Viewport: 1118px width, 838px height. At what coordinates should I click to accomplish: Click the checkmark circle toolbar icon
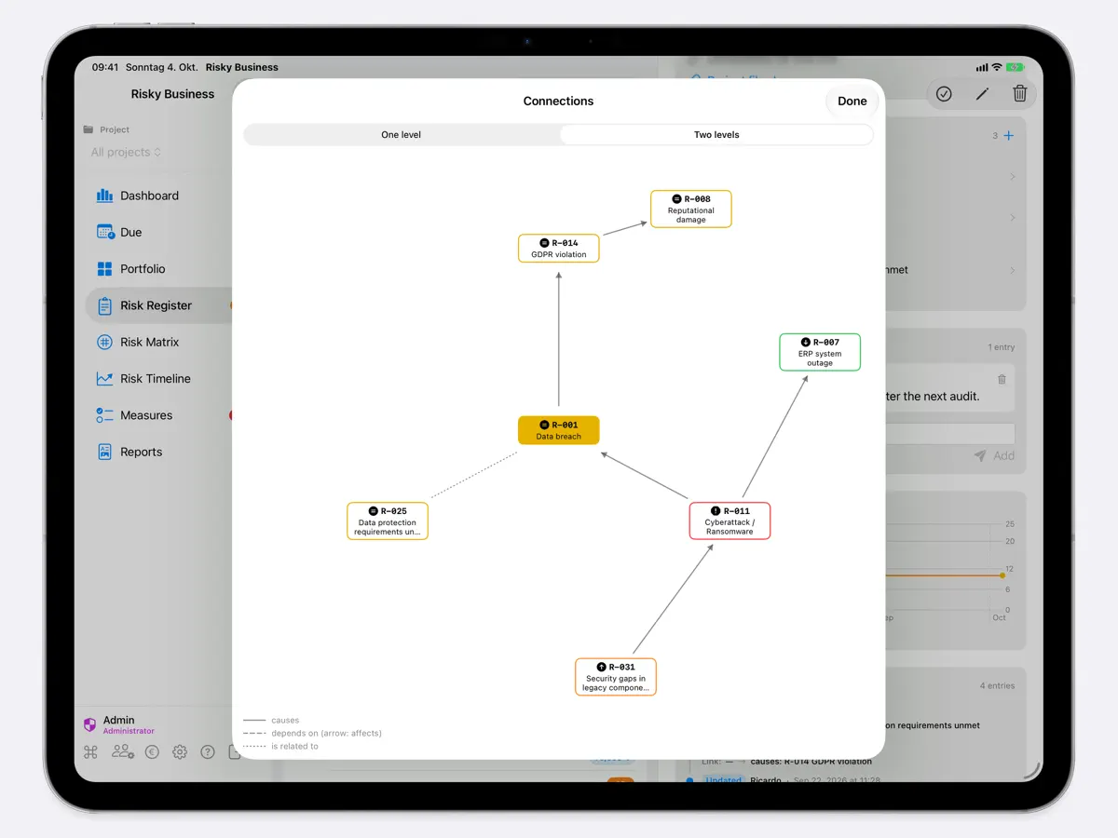pyautogui.click(x=944, y=93)
